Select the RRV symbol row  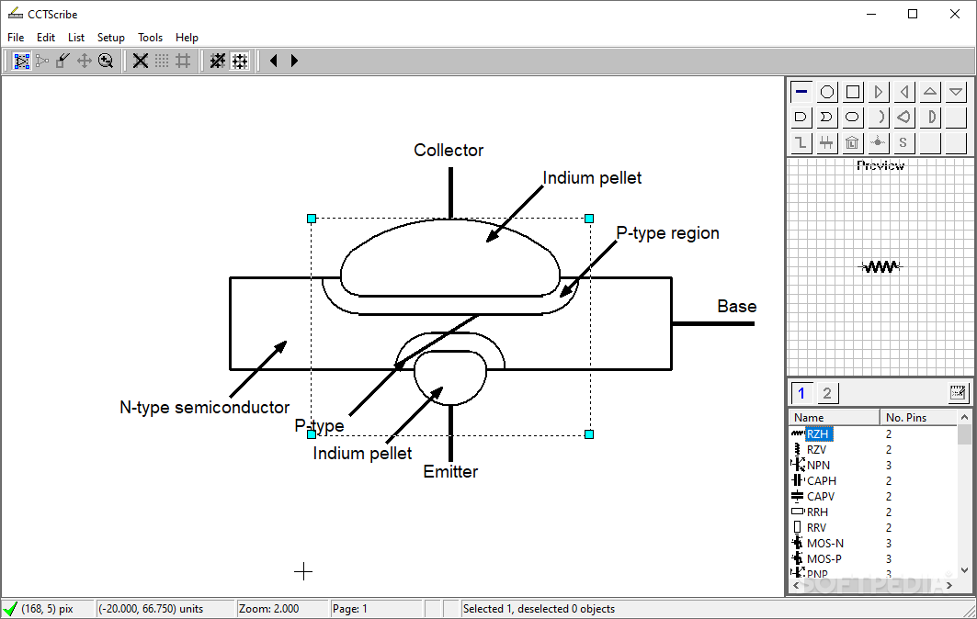(x=873, y=527)
